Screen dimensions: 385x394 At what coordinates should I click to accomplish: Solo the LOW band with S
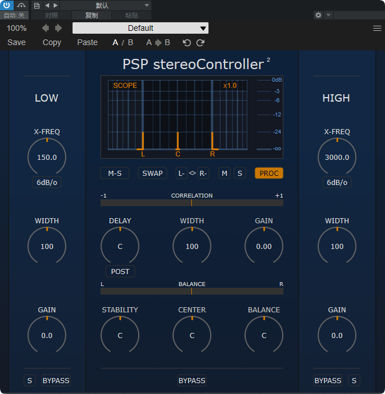[x=30, y=380]
